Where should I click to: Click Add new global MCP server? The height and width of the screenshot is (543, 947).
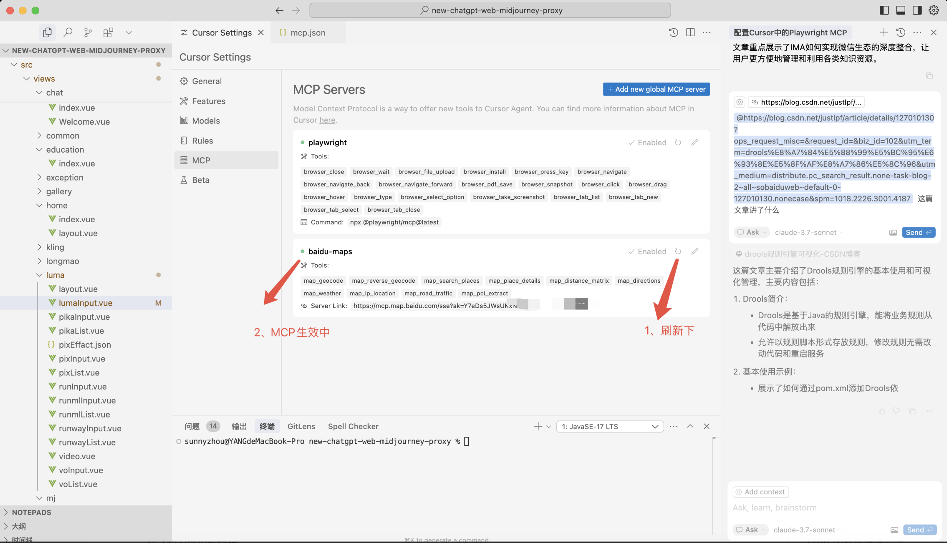(x=656, y=89)
